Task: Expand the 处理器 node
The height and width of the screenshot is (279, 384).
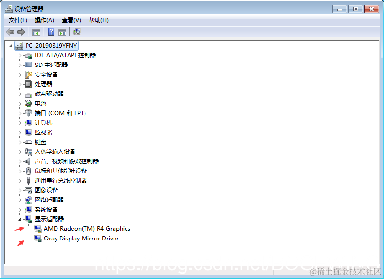Action: click(x=20, y=84)
